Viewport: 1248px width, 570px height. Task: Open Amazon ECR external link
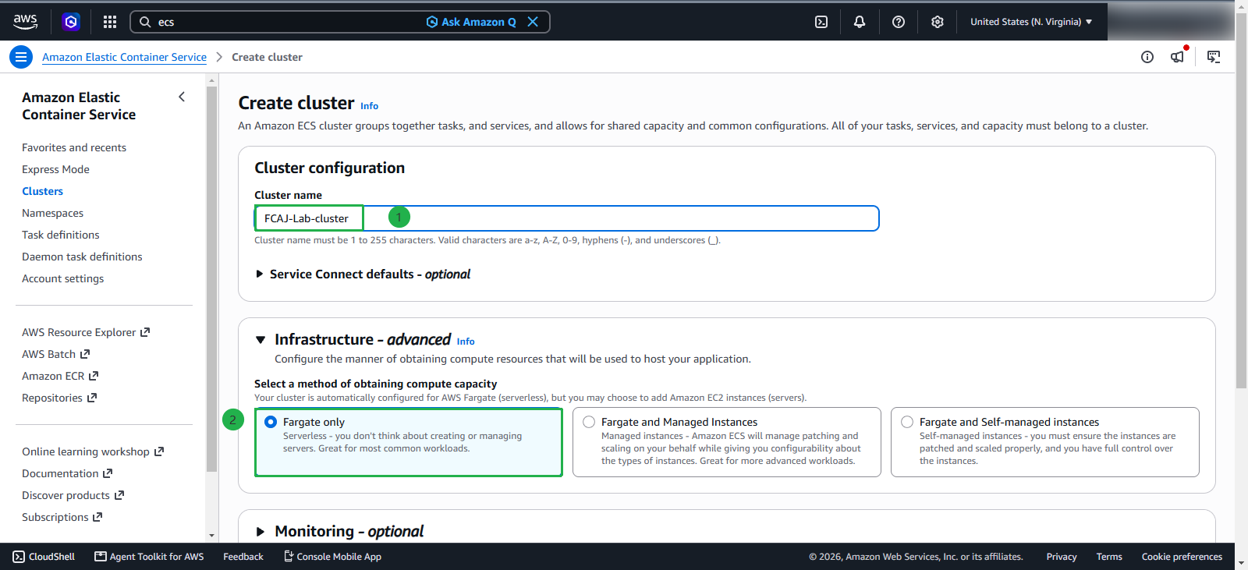pyautogui.click(x=60, y=376)
